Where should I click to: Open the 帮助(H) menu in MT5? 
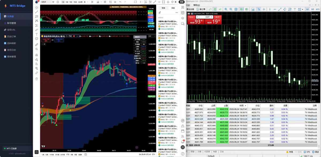coord(197,5)
